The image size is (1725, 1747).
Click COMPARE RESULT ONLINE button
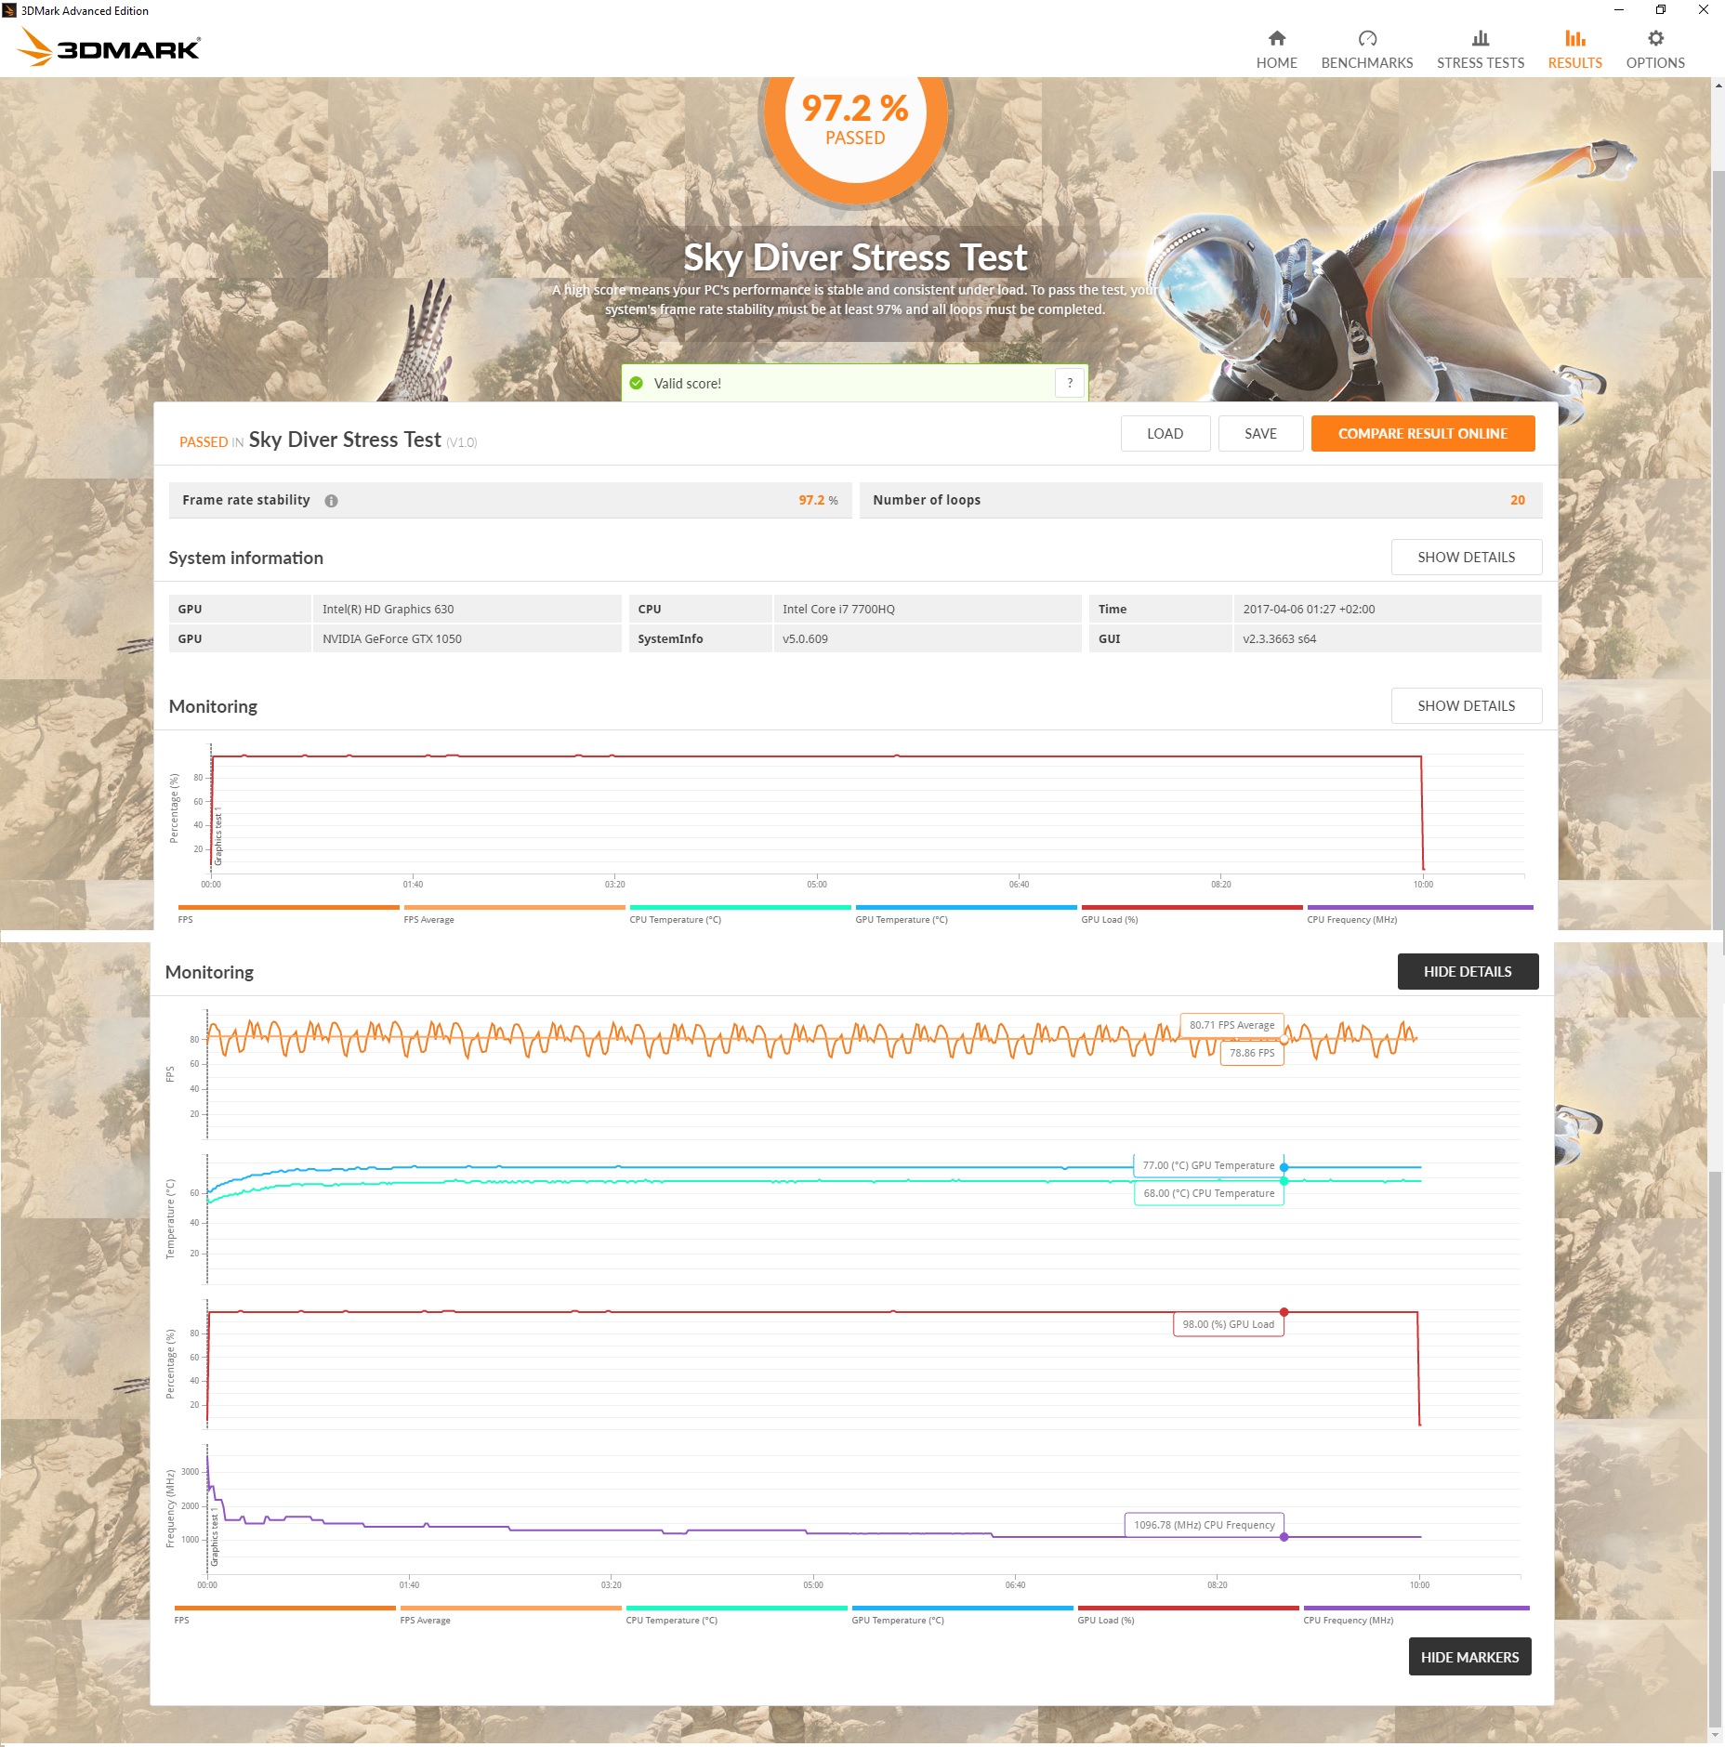[x=1422, y=434]
